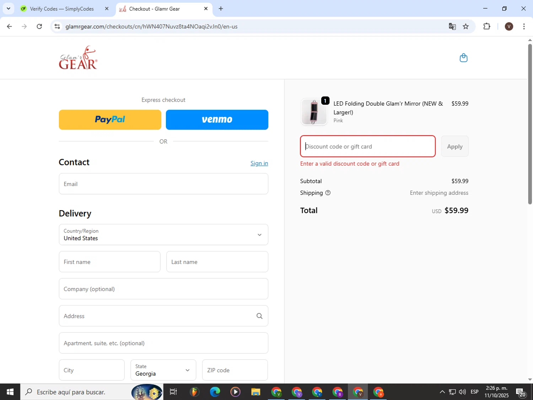Open the tab search dropdown arrow
Image resolution: width=533 pixels, height=400 pixels.
pyautogui.click(x=8, y=9)
